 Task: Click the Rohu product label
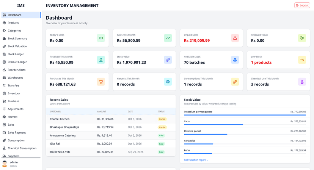pos(187,150)
